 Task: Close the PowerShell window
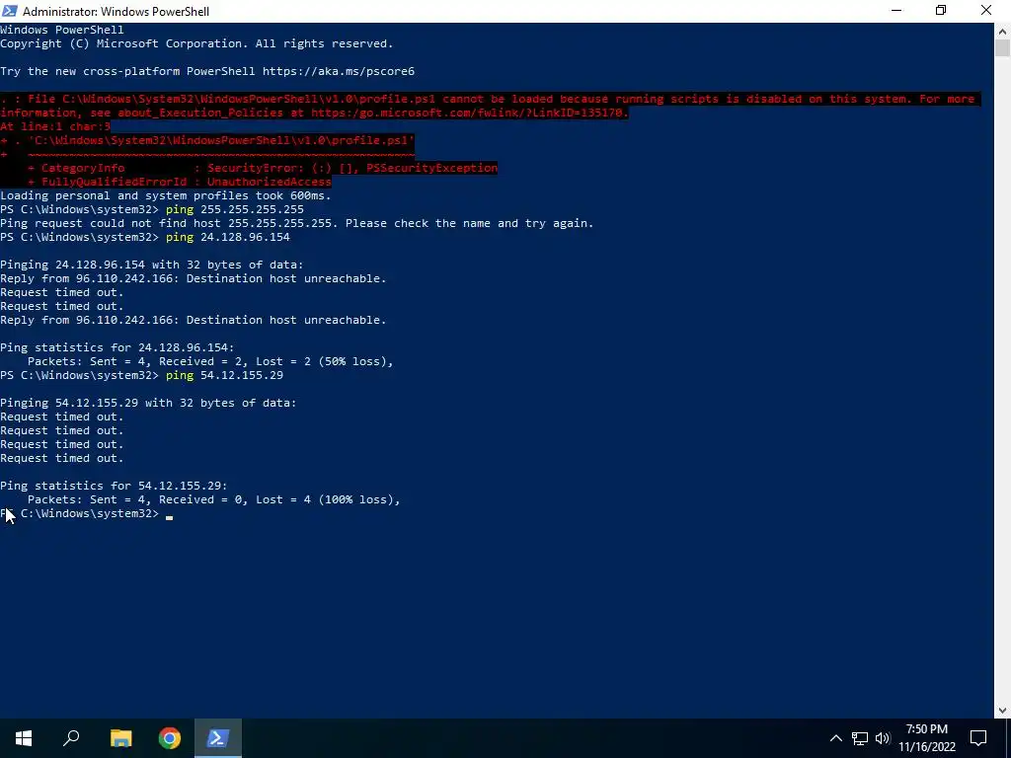coord(986,11)
